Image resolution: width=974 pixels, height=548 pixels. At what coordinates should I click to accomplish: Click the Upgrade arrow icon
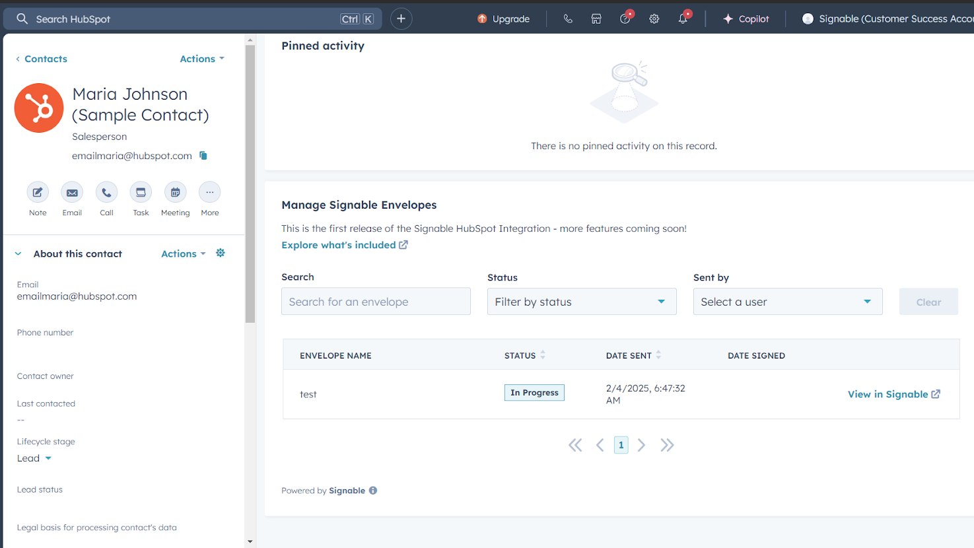(x=482, y=18)
